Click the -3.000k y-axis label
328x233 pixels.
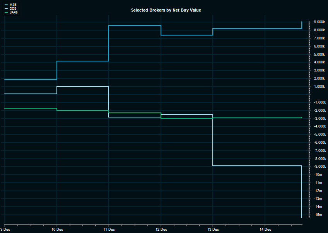pyautogui.click(x=319, y=118)
